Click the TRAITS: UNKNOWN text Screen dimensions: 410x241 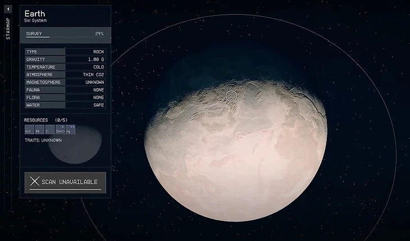tap(43, 140)
